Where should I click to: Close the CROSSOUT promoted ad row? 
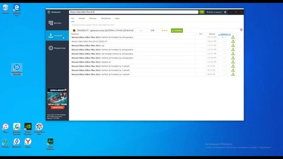click(x=241, y=30)
